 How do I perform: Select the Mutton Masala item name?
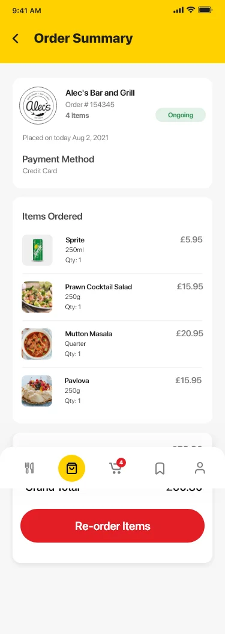[89, 334]
